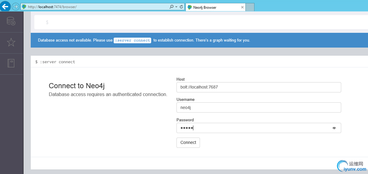Click the browser Forward arrow button
Image resolution: width=368 pixels, height=174 pixels.
[15, 7]
